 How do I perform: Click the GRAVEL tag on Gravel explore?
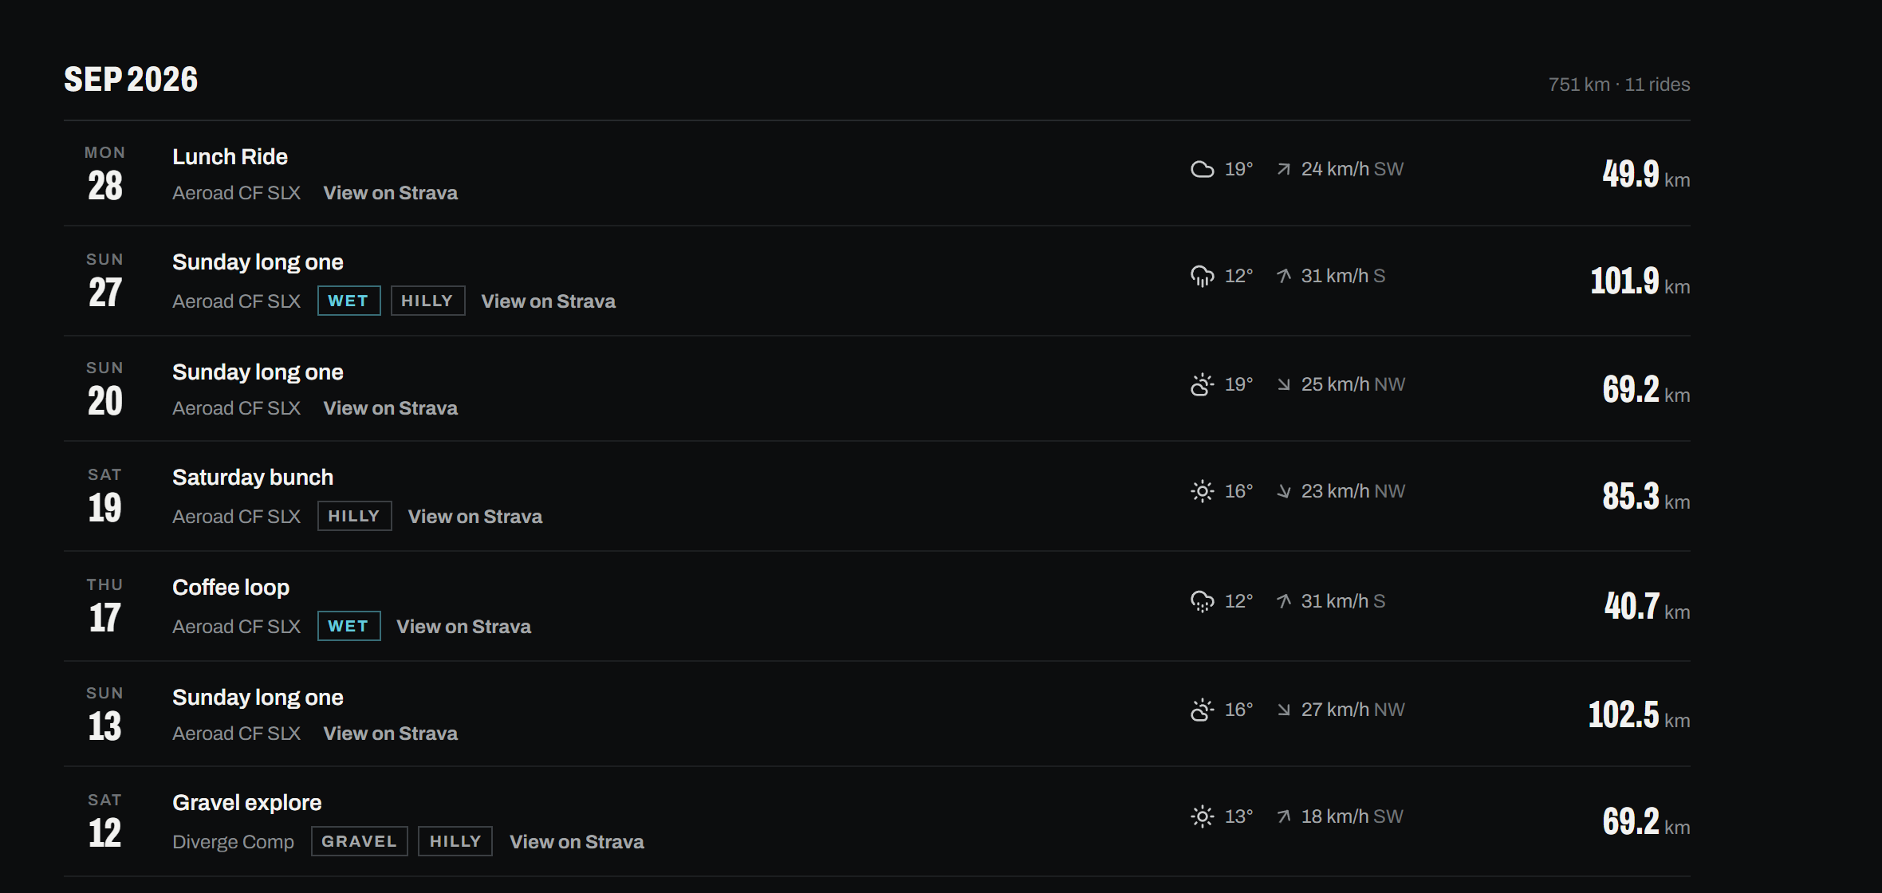click(x=359, y=841)
